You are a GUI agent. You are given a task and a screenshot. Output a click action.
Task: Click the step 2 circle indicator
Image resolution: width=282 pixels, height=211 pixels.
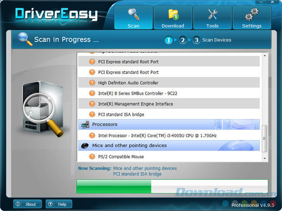pyautogui.click(x=183, y=40)
